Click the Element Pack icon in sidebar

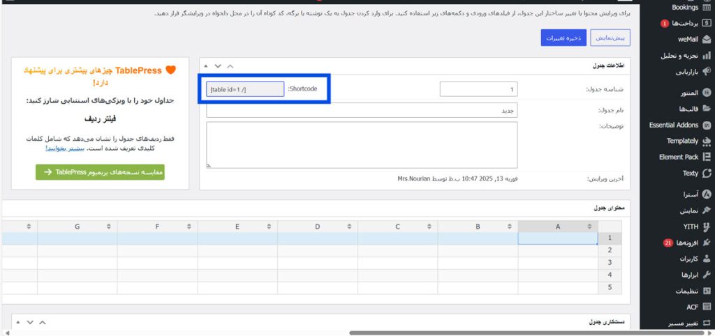tap(707, 157)
